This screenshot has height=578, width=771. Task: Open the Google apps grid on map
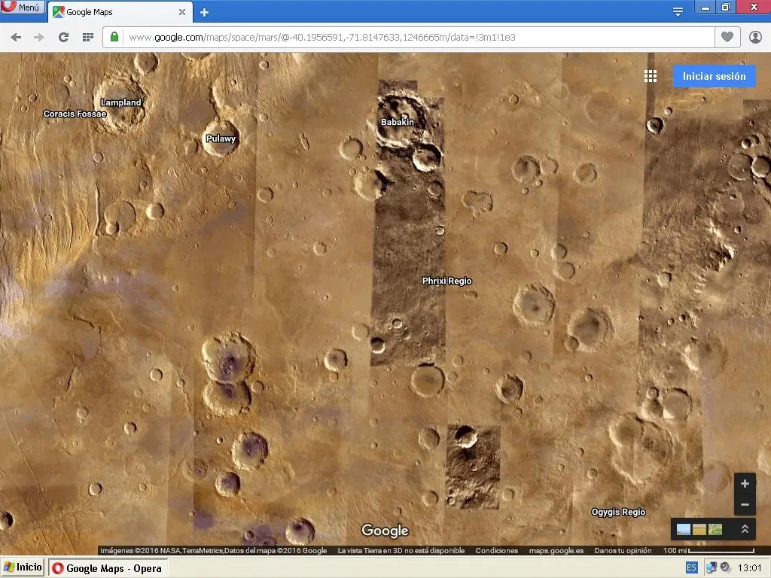click(x=651, y=76)
